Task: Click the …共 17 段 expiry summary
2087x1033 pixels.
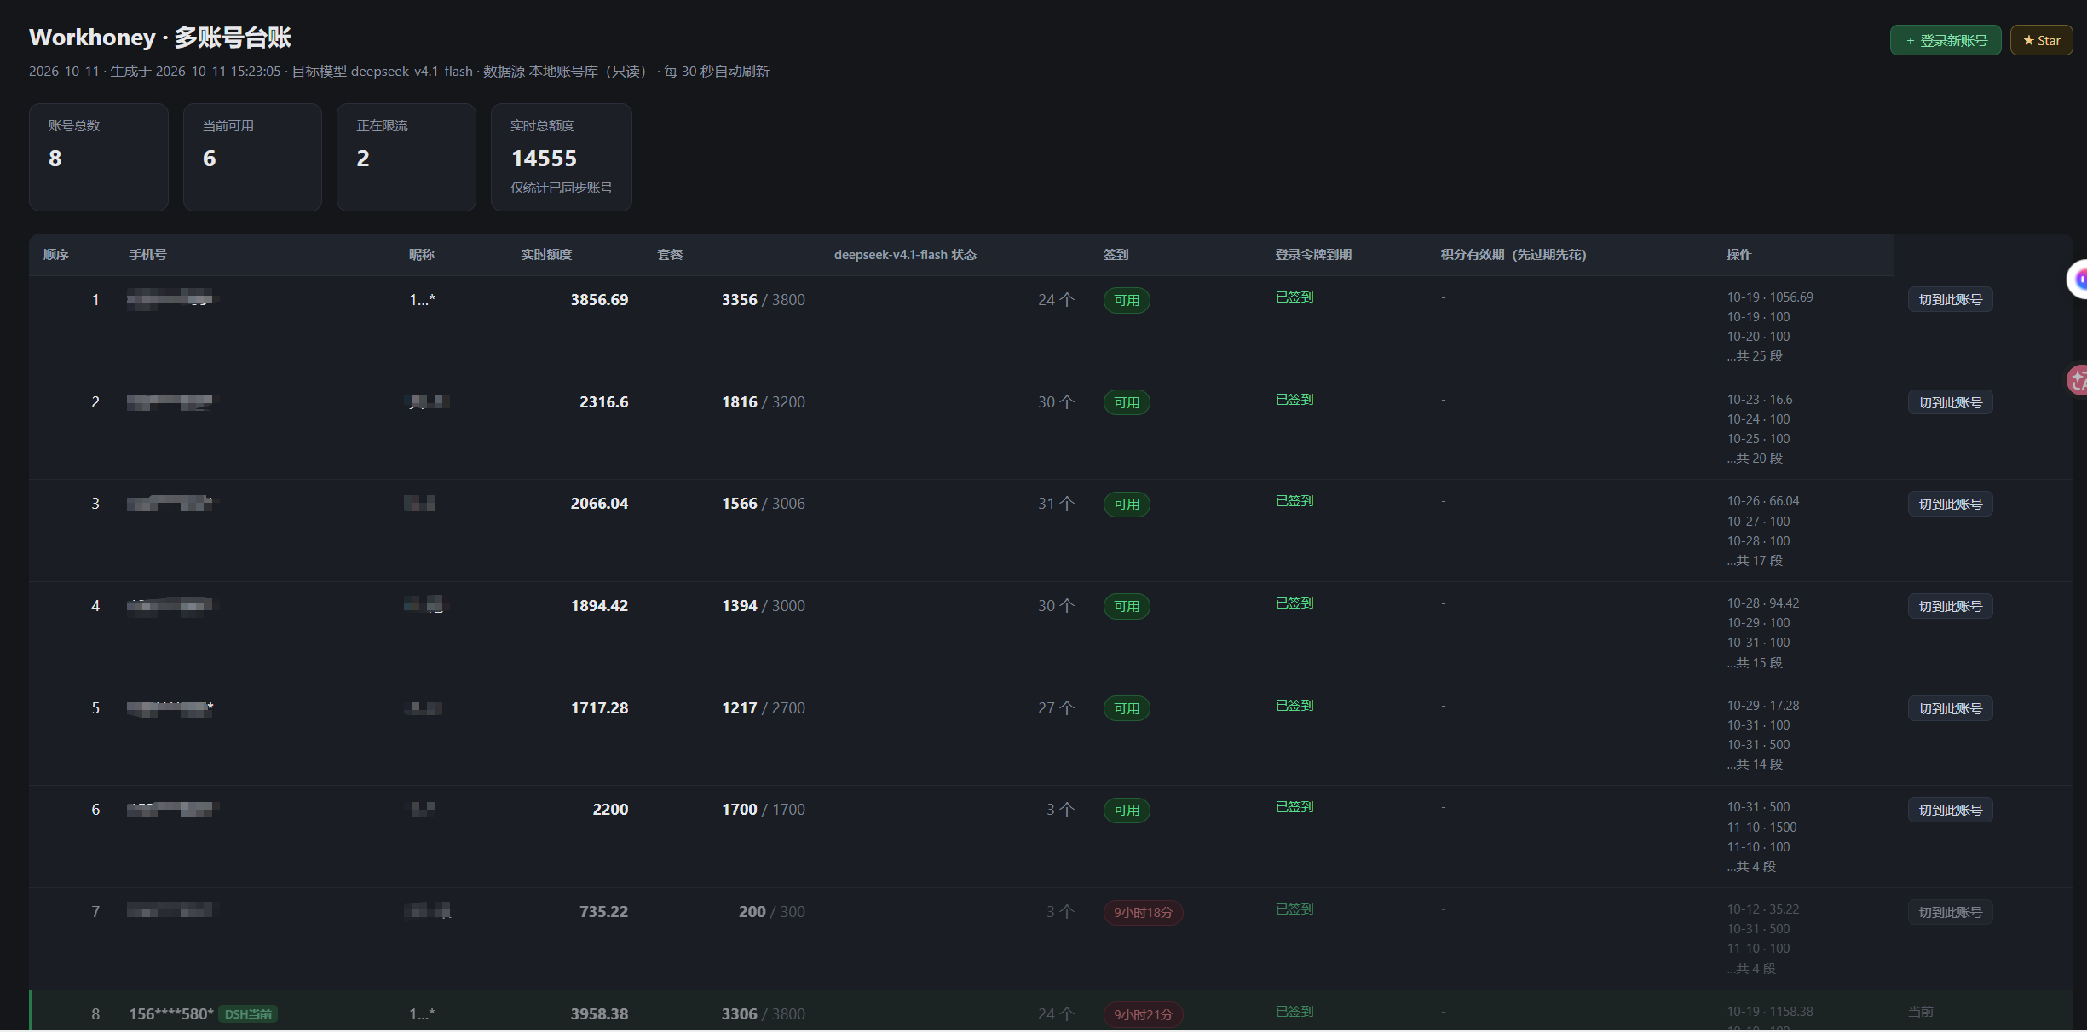Action: (x=1755, y=561)
